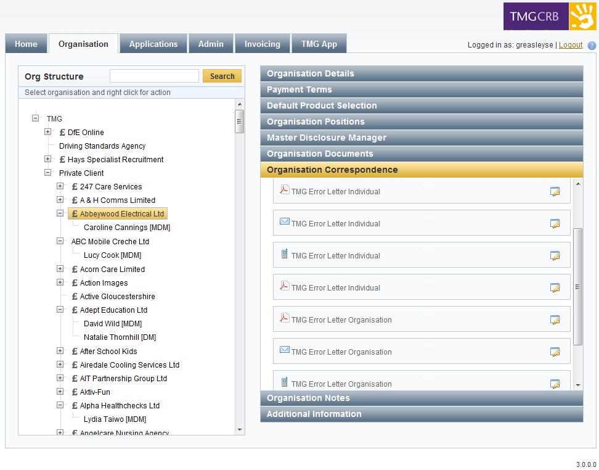
Task: Click pound icon beside Aktiv-Fun
Action: pos(75,392)
